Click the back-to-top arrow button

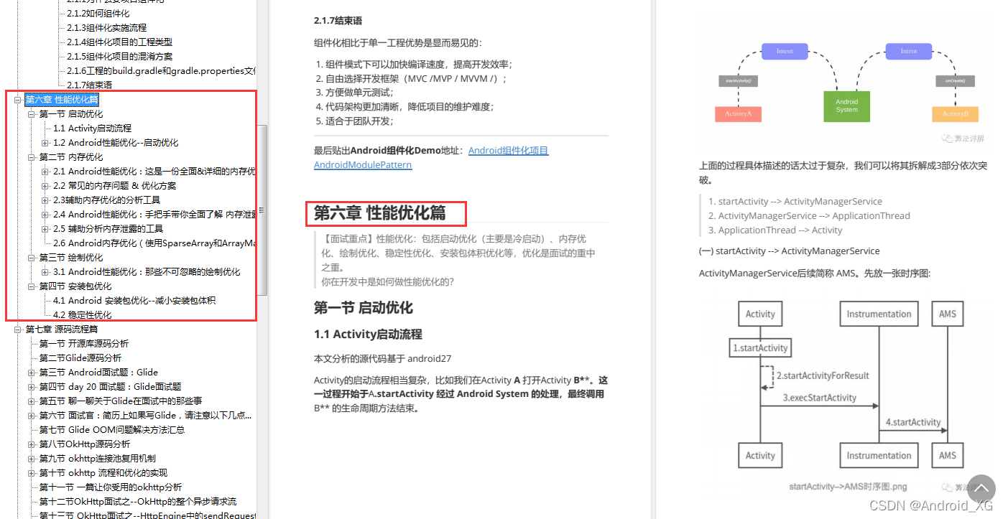[981, 489]
